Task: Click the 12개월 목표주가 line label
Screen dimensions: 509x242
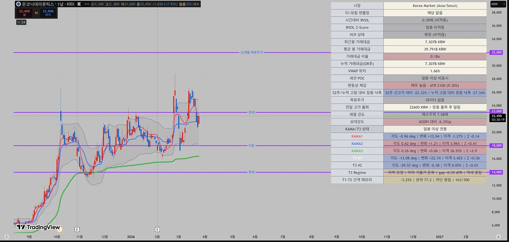Action: (252, 52)
